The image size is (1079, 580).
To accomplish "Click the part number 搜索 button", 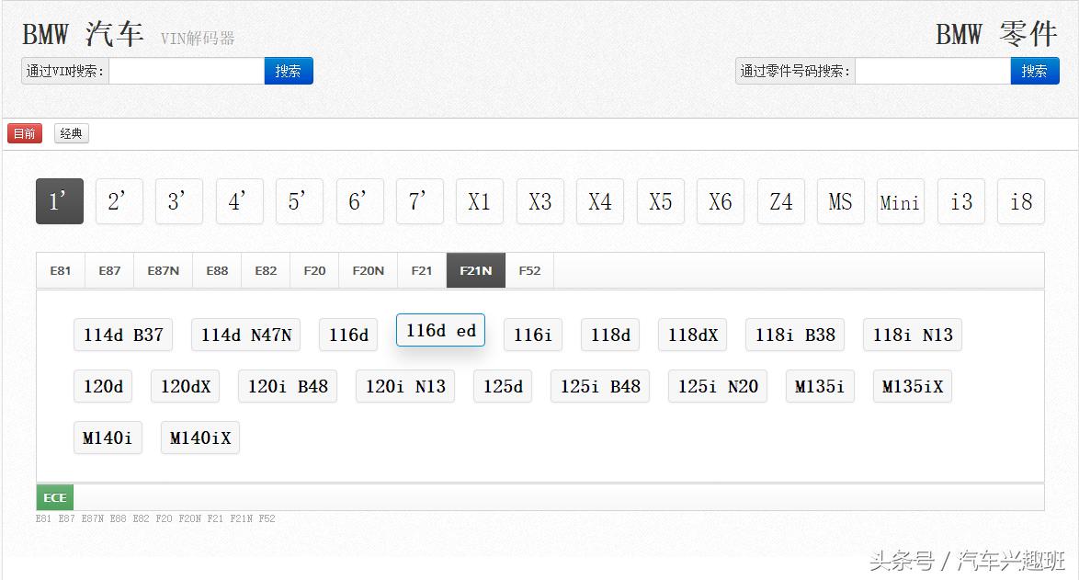I will tap(1034, 71).
